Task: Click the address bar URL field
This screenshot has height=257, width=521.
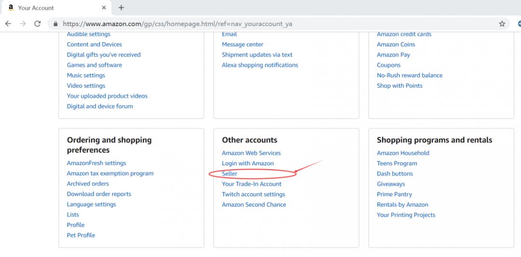Action: point(241,24)
